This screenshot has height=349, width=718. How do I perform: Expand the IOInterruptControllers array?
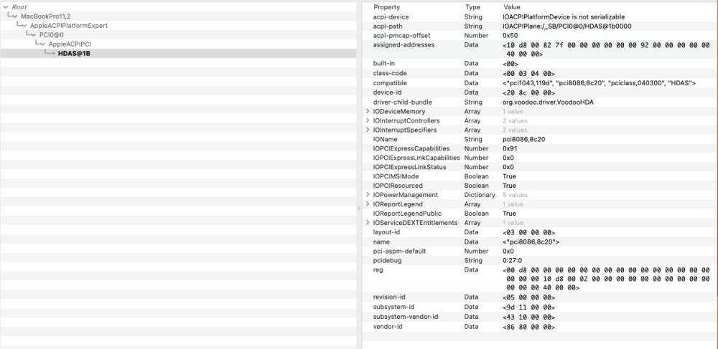coord(367,120)
